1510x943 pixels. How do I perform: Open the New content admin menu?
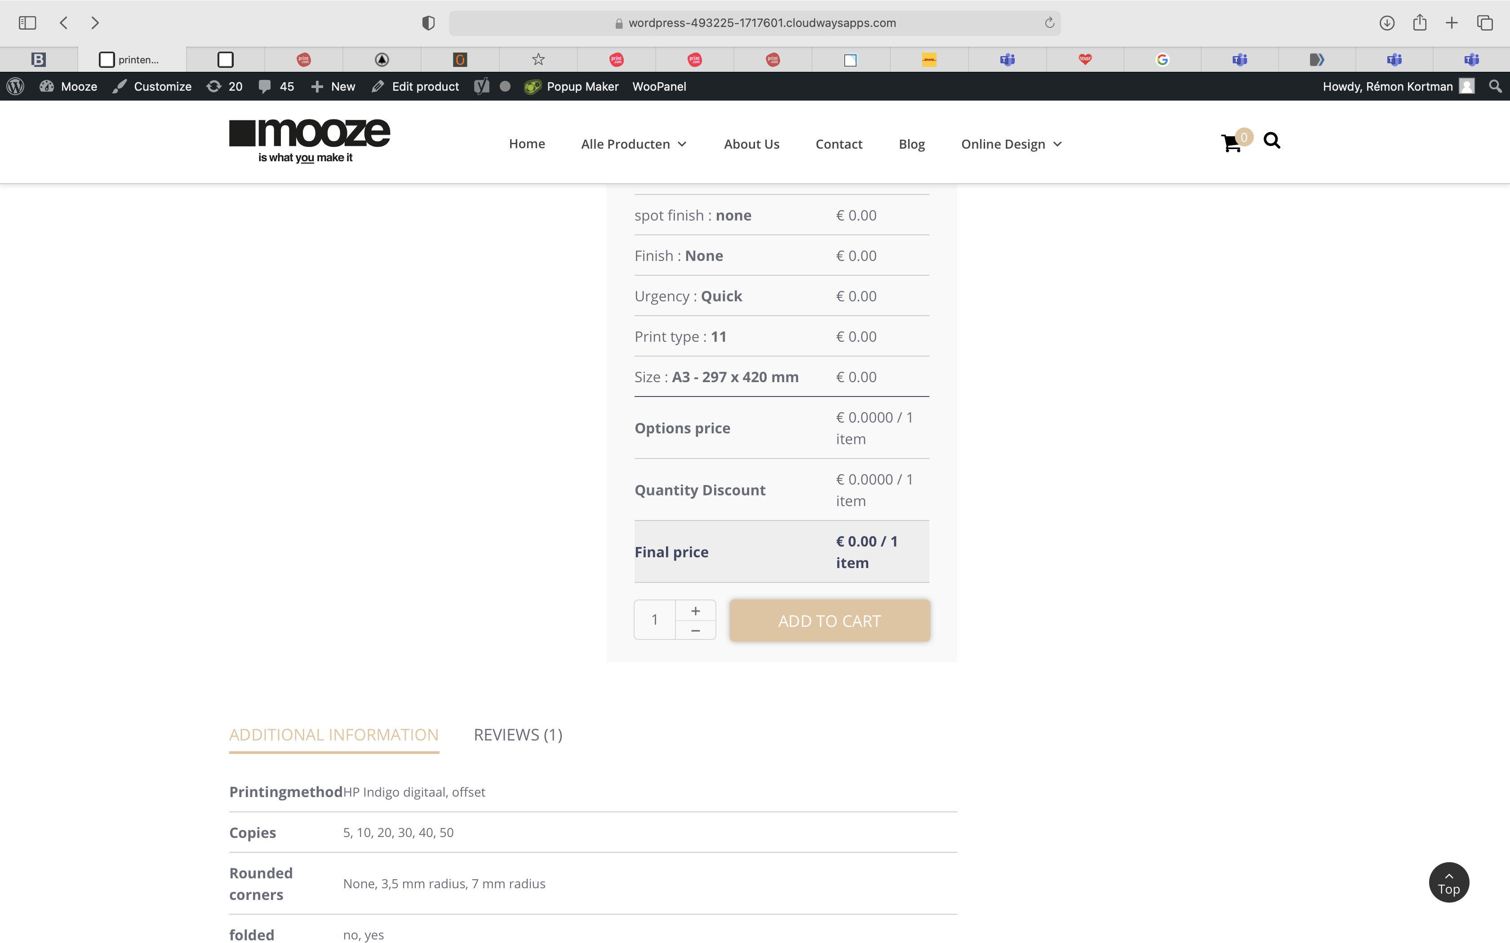[x=333, y=87]
